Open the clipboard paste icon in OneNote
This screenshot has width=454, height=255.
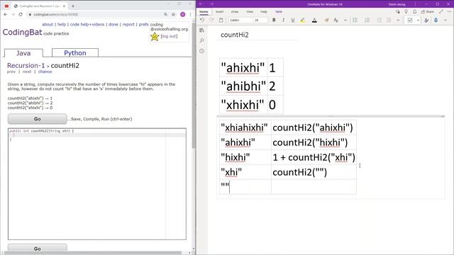pos(221,20)
